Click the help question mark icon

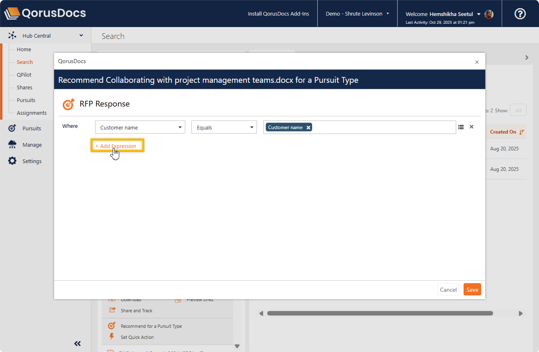tap(520, 14)
